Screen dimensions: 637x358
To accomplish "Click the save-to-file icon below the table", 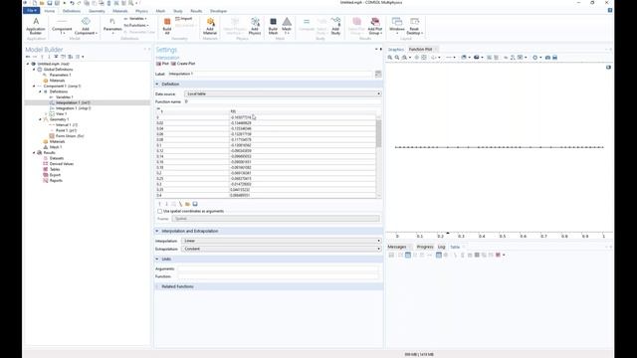I will tap(195, 204).
